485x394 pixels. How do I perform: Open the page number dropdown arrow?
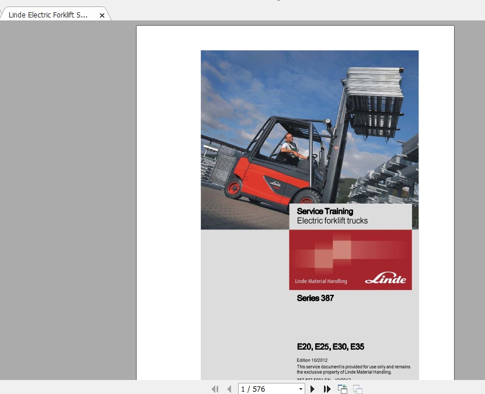pos(301,389)
